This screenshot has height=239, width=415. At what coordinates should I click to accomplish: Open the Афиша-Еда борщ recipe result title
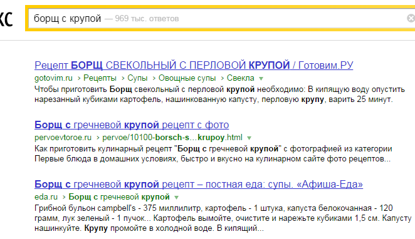click(199, 184)
